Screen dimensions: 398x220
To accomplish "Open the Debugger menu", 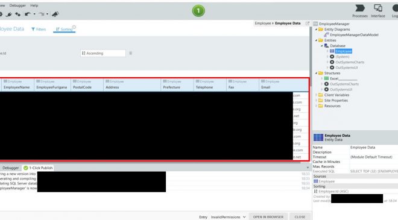I will pyautogui.click(x=17, y=5).
